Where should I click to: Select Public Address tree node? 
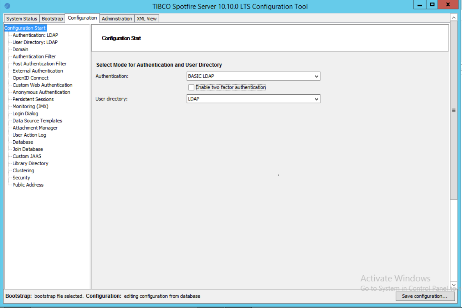[x=28, y=185]
